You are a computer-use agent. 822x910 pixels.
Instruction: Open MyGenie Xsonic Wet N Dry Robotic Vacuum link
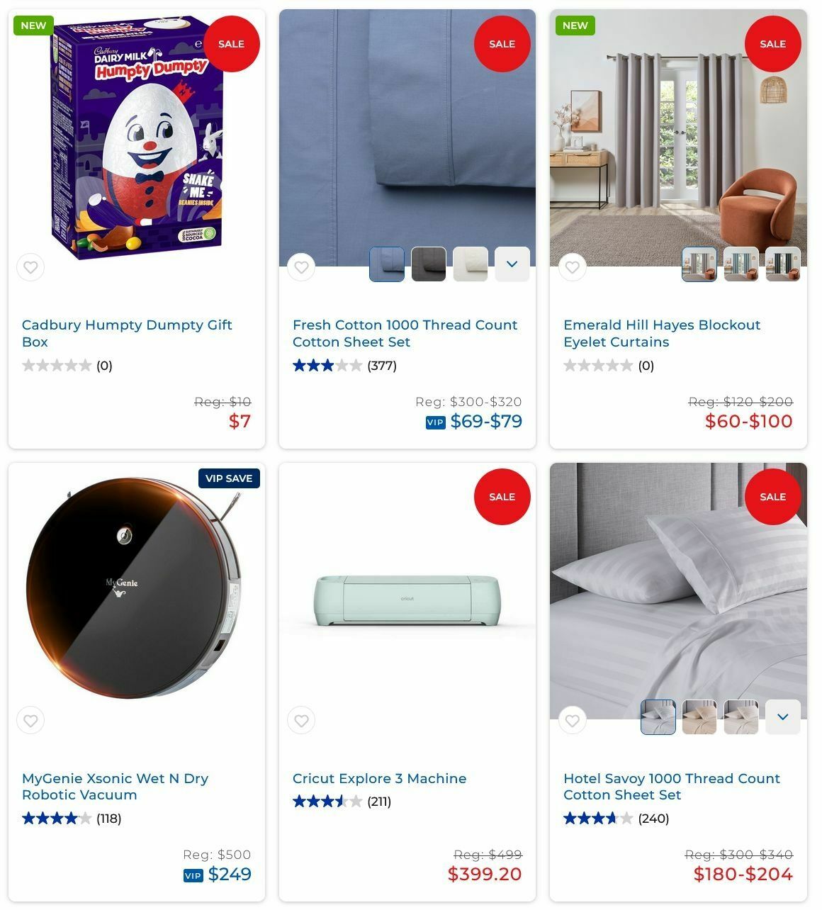115,786
